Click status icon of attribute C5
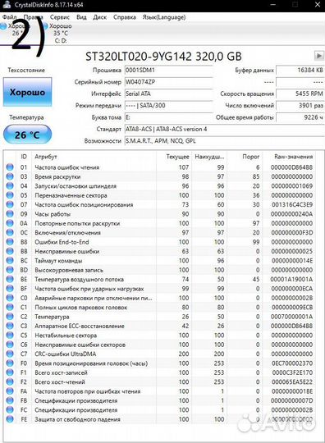The image size is (325, 443). point(10,335)
